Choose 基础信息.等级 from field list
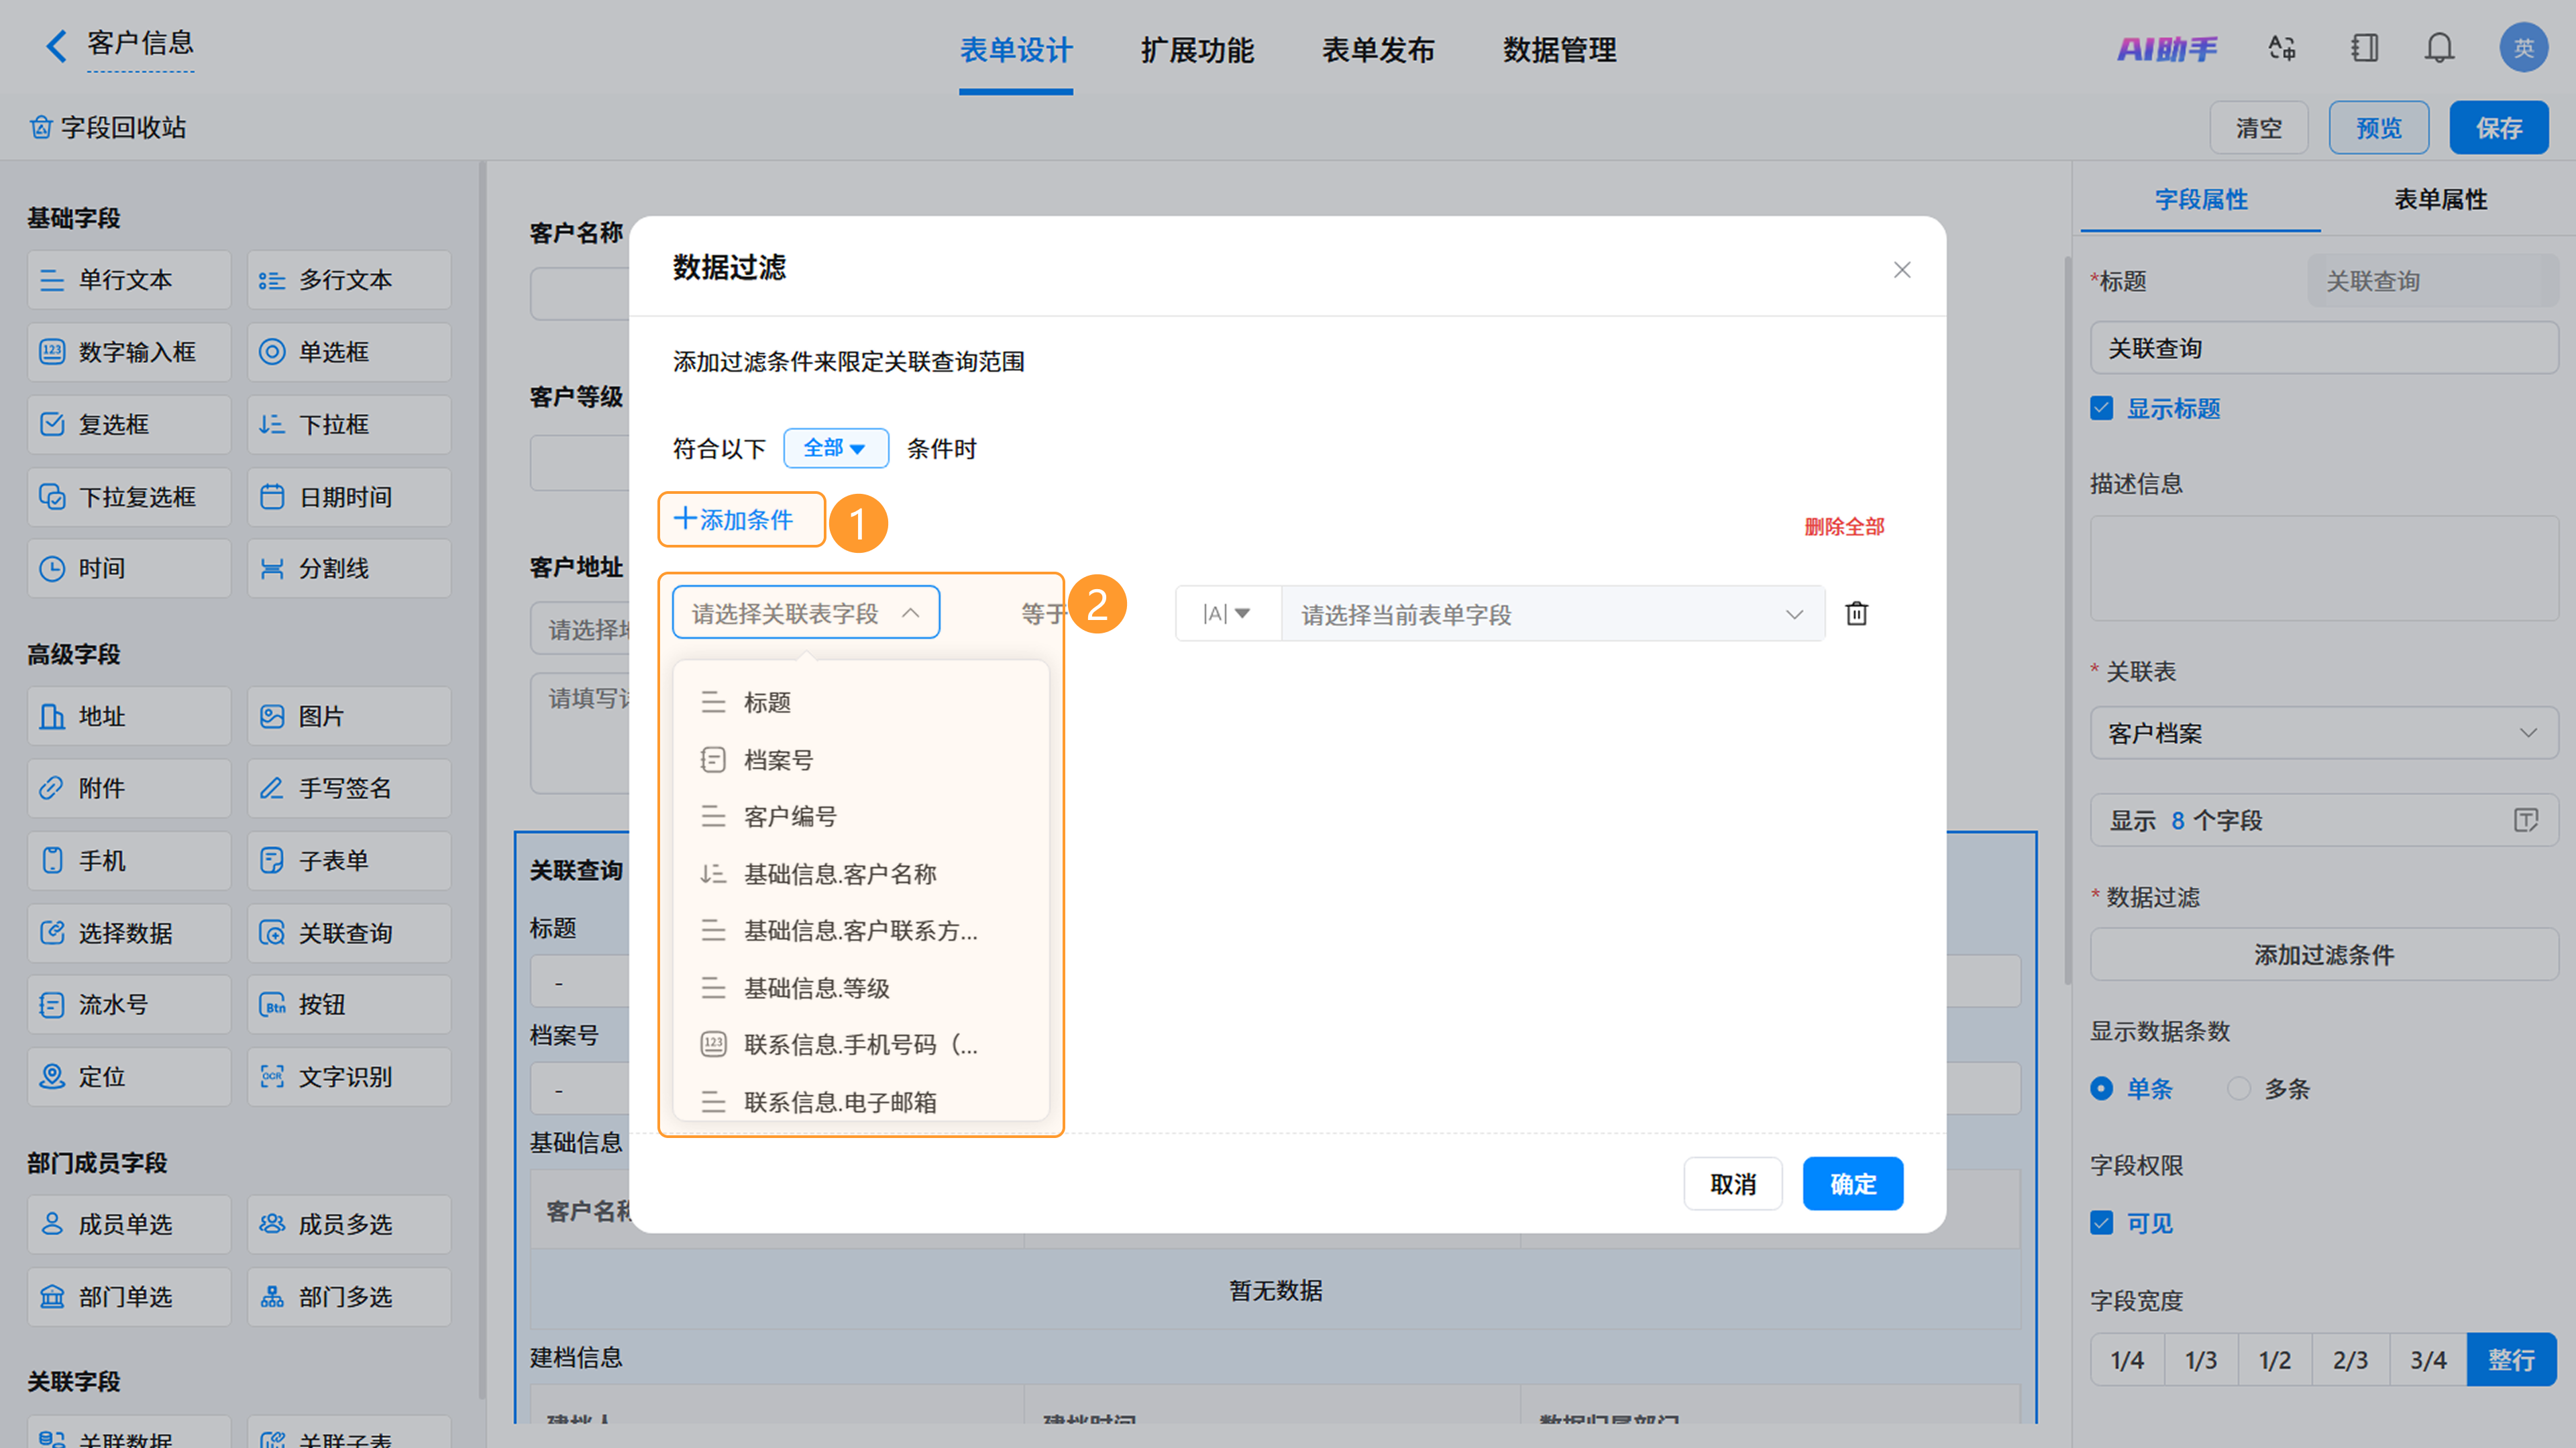Screen dimensions: 2576x1448 [x=861, y=988]
